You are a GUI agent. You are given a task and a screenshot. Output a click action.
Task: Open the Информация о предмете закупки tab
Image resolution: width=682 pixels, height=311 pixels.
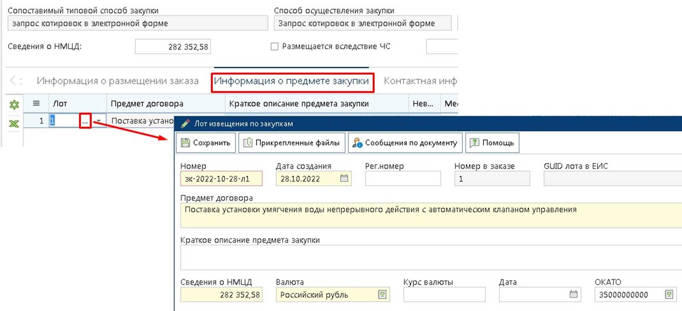coord(291,81)
